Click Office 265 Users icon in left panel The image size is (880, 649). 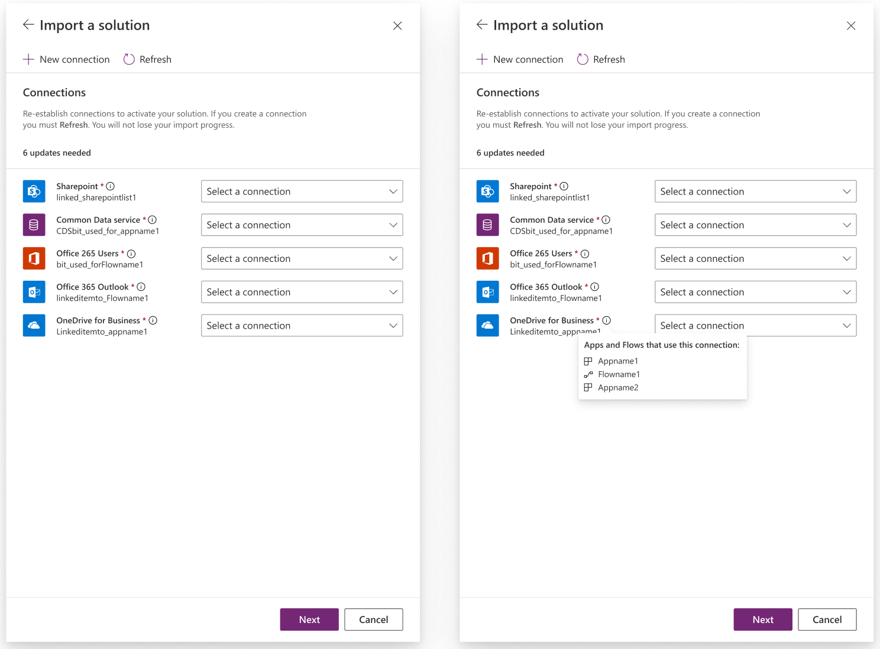tap(34, 258)
